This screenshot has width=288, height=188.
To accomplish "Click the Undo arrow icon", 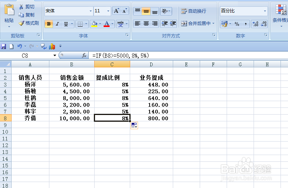I will (x=20, y=46).
